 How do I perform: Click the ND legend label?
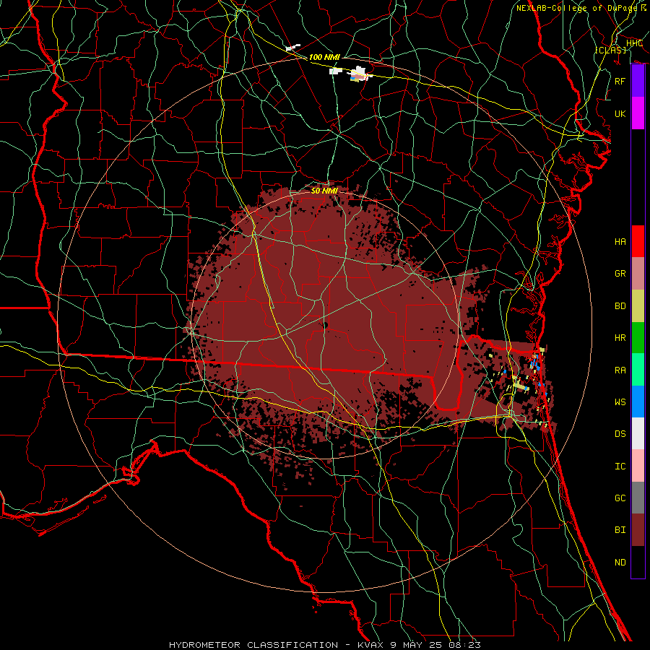pyautogui.click(x=620, y=563)
